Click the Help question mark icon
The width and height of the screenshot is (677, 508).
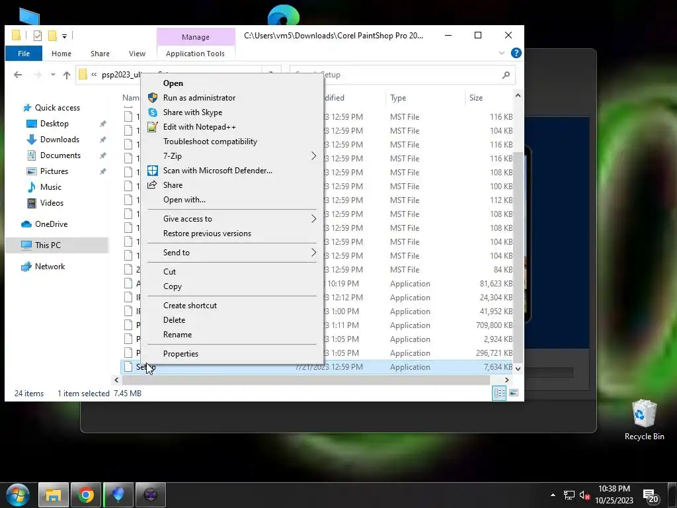516,53
